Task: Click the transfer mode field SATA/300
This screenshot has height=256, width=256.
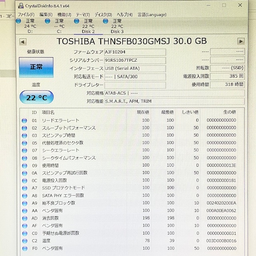Action: pyautogui.click(x=135, y=77)
